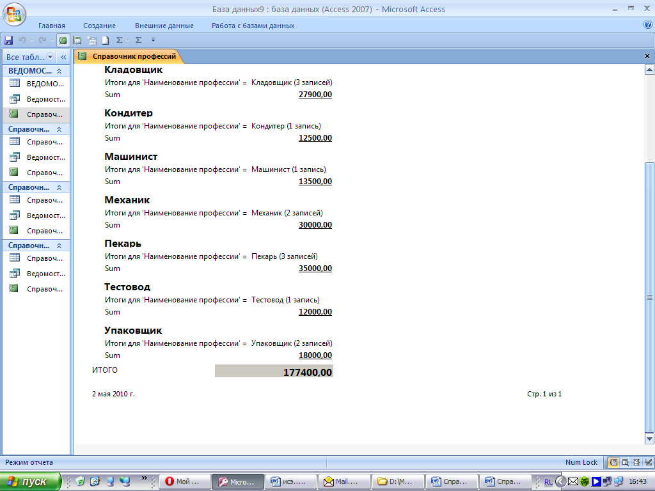Click the RL language indicator in tray
The width and height of the screenshot is (655, 491).
coord(548,482)
